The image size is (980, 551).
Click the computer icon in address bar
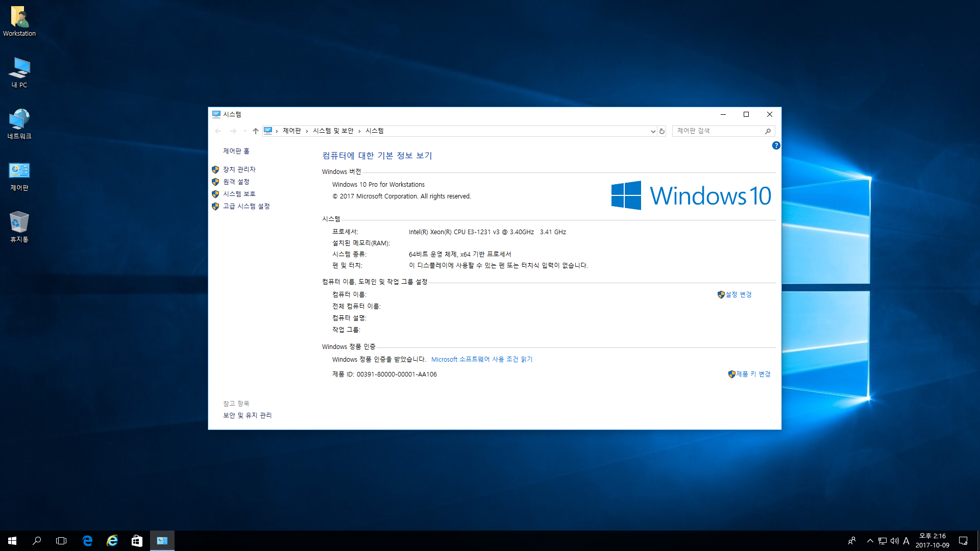point(268,131)
